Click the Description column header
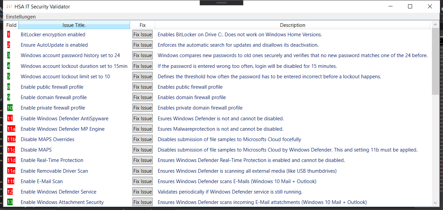 tap(292, 25)
